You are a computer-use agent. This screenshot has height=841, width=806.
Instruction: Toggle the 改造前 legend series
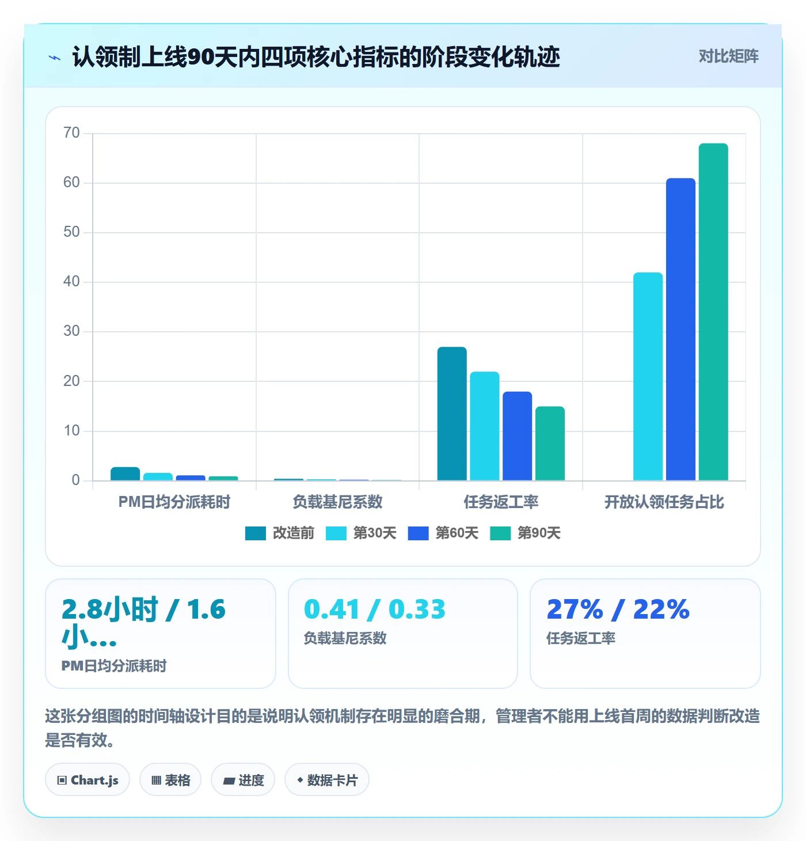click(x=279, y=533)
